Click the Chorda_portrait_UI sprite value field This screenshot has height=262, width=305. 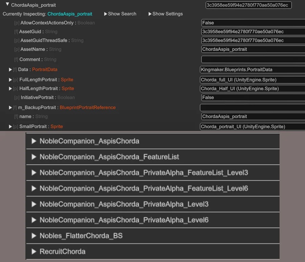[x=252, y=127]
